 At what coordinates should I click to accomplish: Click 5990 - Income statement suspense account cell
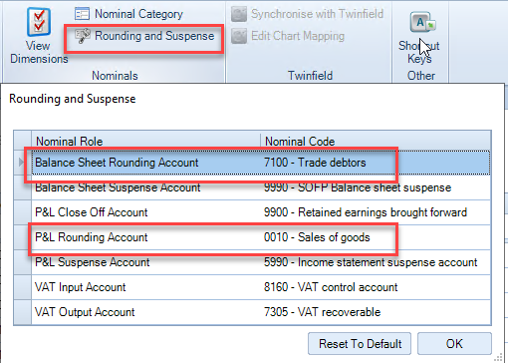(376, 262)
